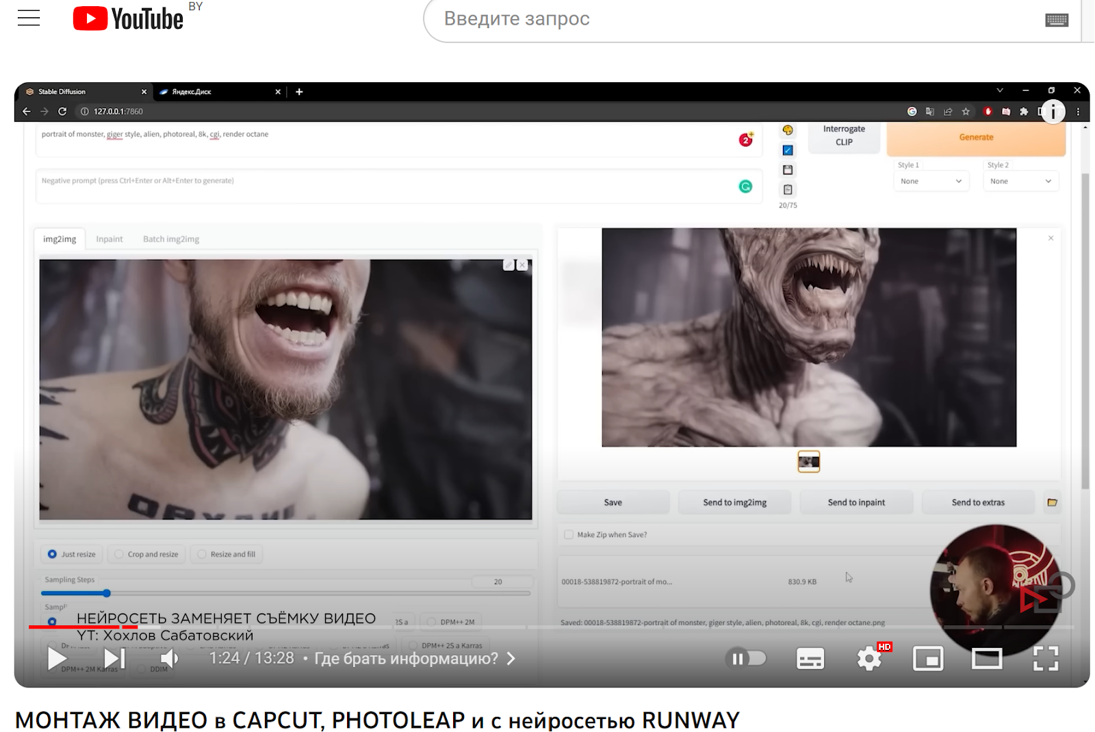This screenshot has height=732, width=1095.
Task: Expand the chapter list via Где брать информацию
Action: coord(415,659)
